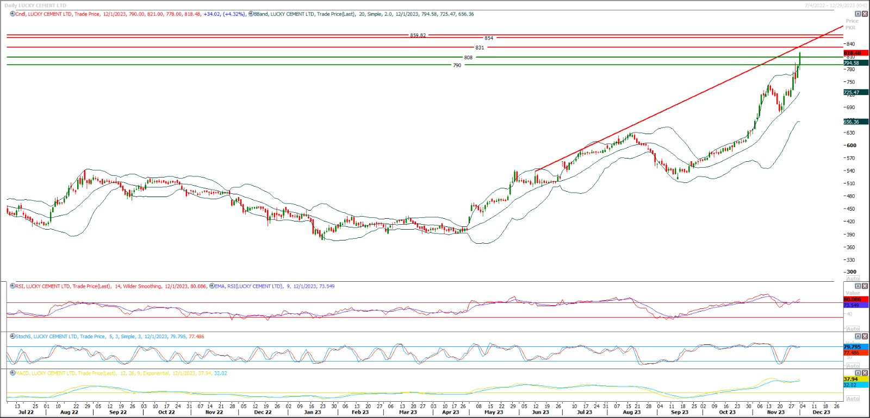Image resolution: width=870 pixels, height=418 pixels.
Task: Open the Daily LUCKY CEMENT LTD title
Action: coord(35,5)
